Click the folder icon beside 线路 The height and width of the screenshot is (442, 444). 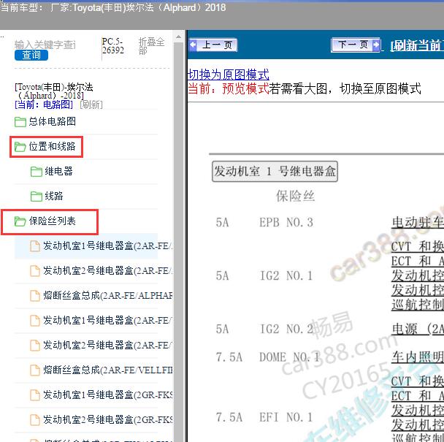point(37,197)
